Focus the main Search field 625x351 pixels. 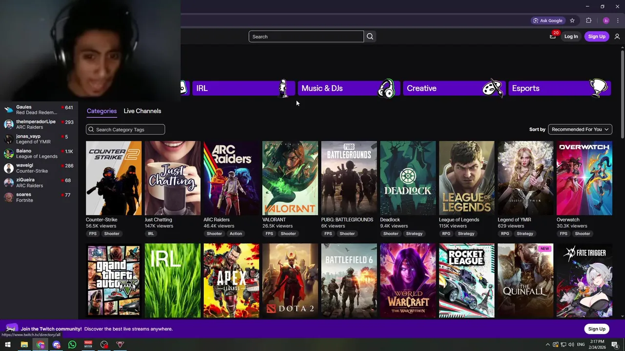tap(306, 37)
